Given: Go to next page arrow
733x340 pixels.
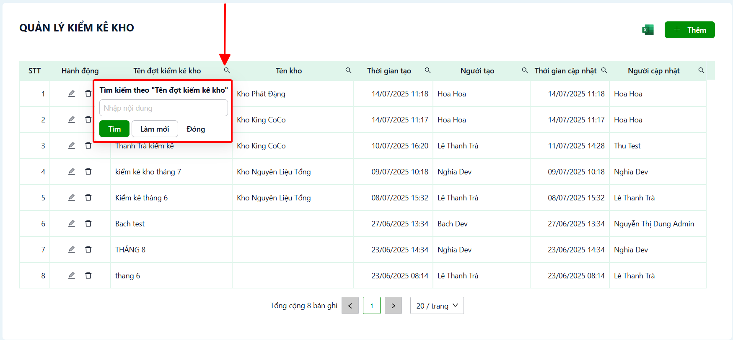Looking at the screenshot, I should click(x=393, y=306).
